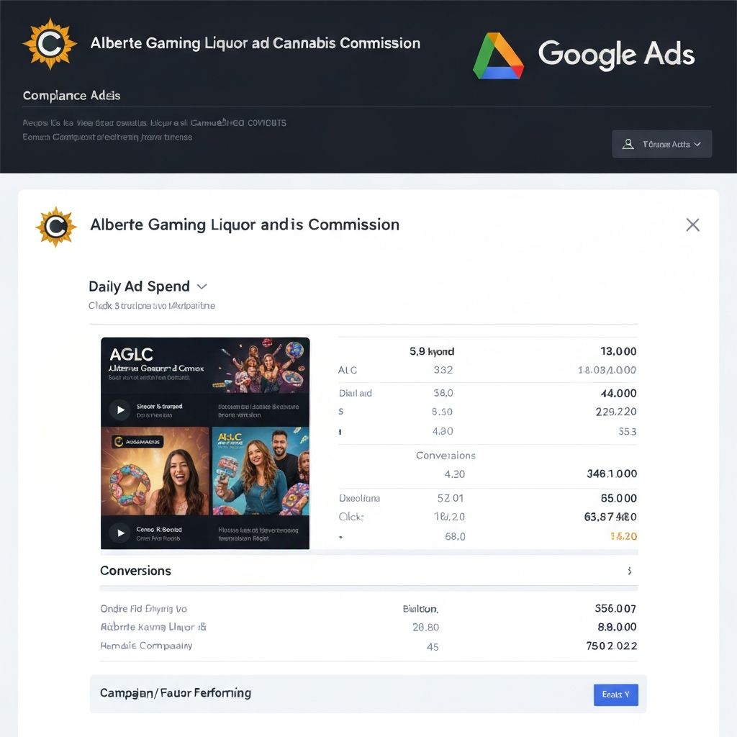Click the orange '15.20' value
737x737 pixels.
(x=623, y=536)
